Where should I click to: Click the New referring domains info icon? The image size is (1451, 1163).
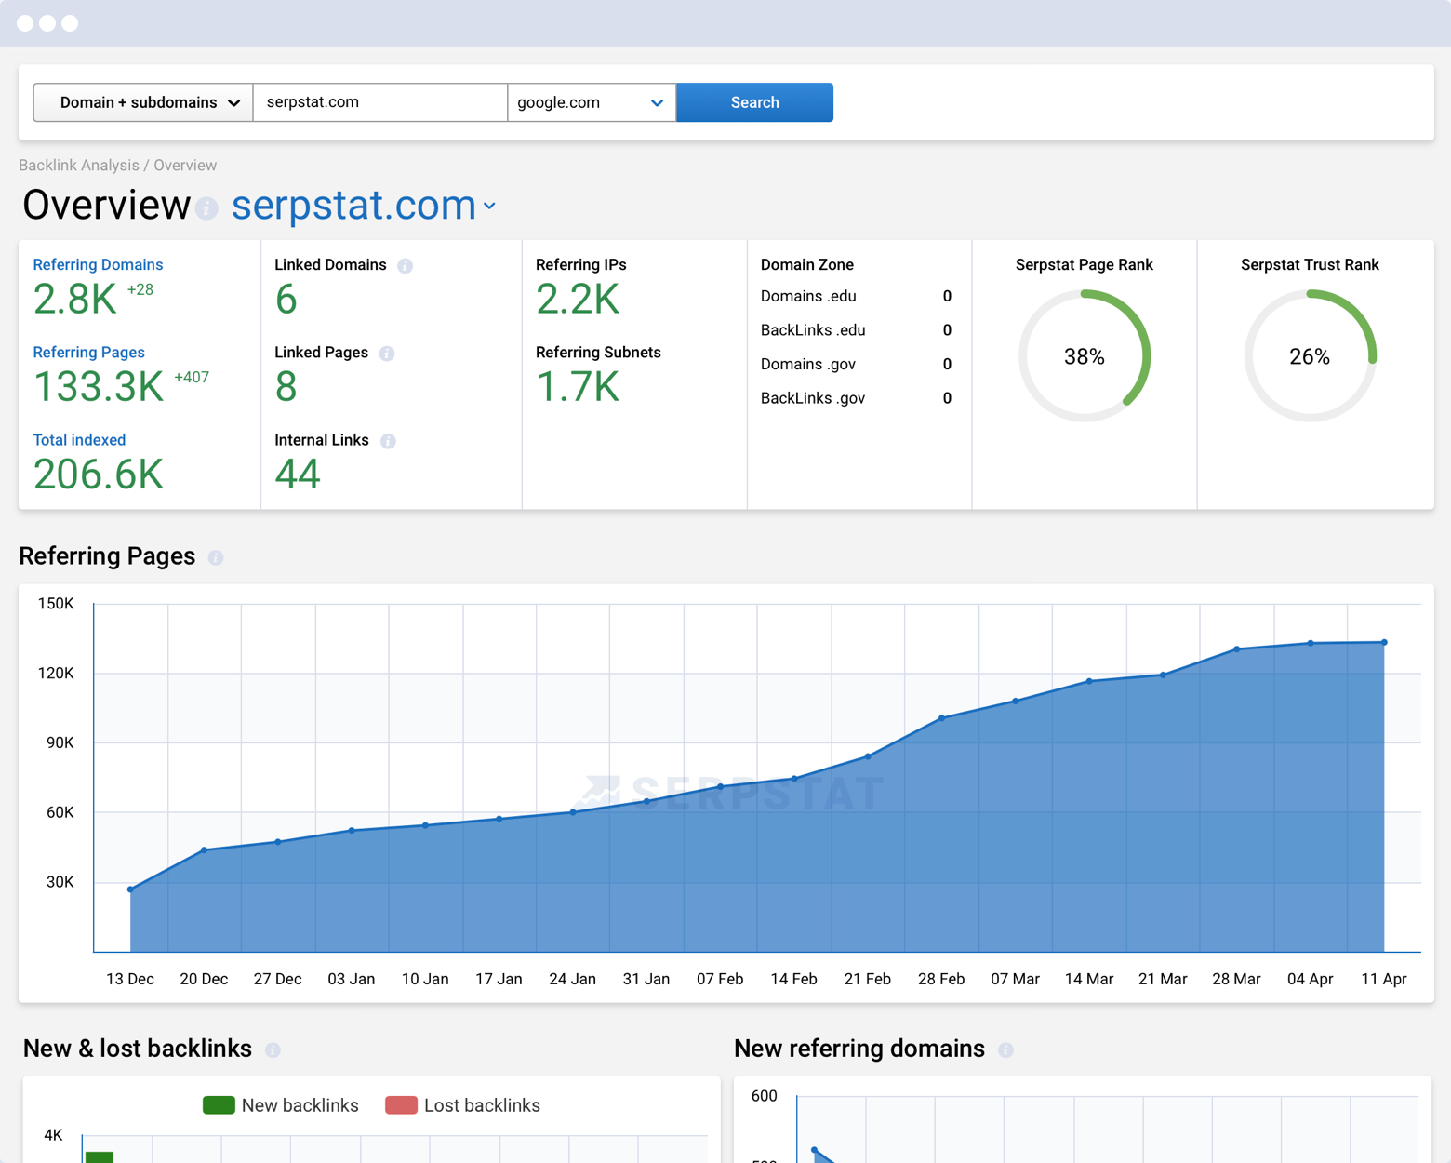(x=1005, y=1049)
